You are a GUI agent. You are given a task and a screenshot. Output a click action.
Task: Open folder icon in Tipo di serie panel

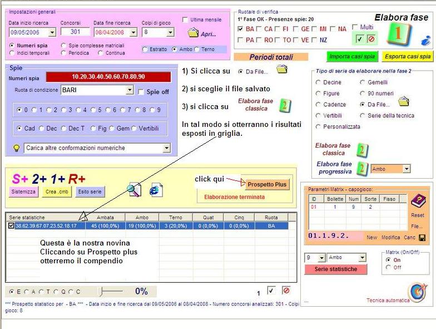404,101
